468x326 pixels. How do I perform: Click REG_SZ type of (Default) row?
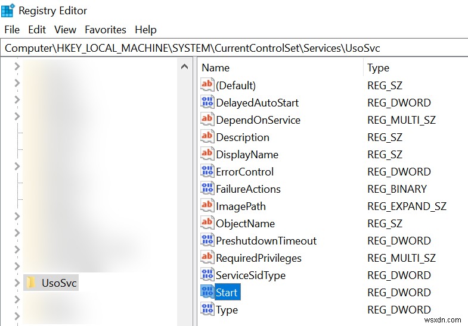pyautogui.click(x=385, y=86)
